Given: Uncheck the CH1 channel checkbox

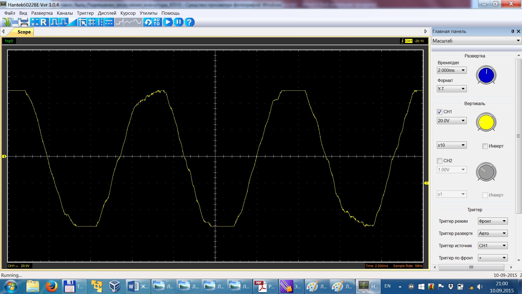Looking at the screenshot, I should pos(440,112).
